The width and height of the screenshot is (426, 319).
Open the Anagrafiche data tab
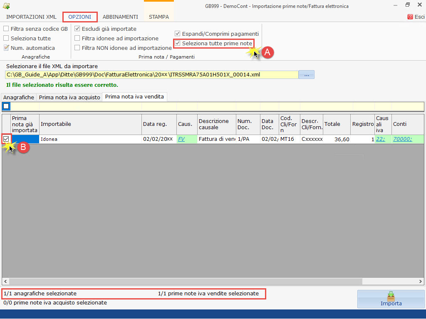pos(19,97)
